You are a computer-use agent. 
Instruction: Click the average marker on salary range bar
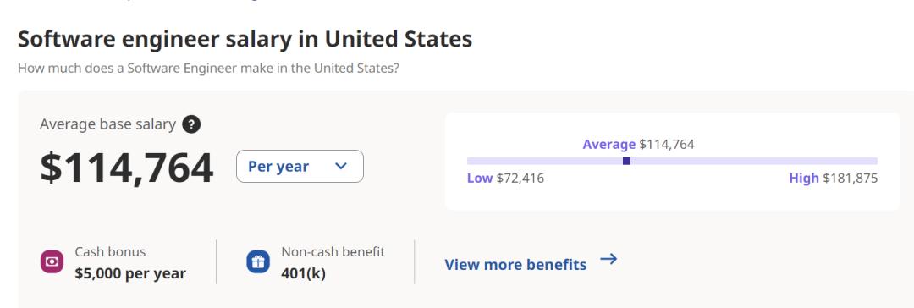point(626,161)
